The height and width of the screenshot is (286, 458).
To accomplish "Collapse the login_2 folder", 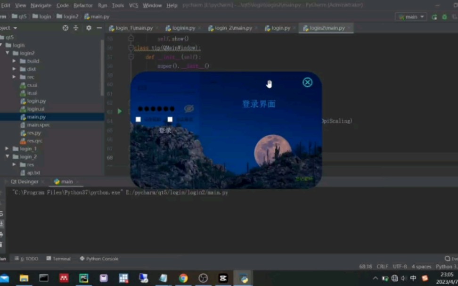I will pyautogui.click(x=7, y=156).
